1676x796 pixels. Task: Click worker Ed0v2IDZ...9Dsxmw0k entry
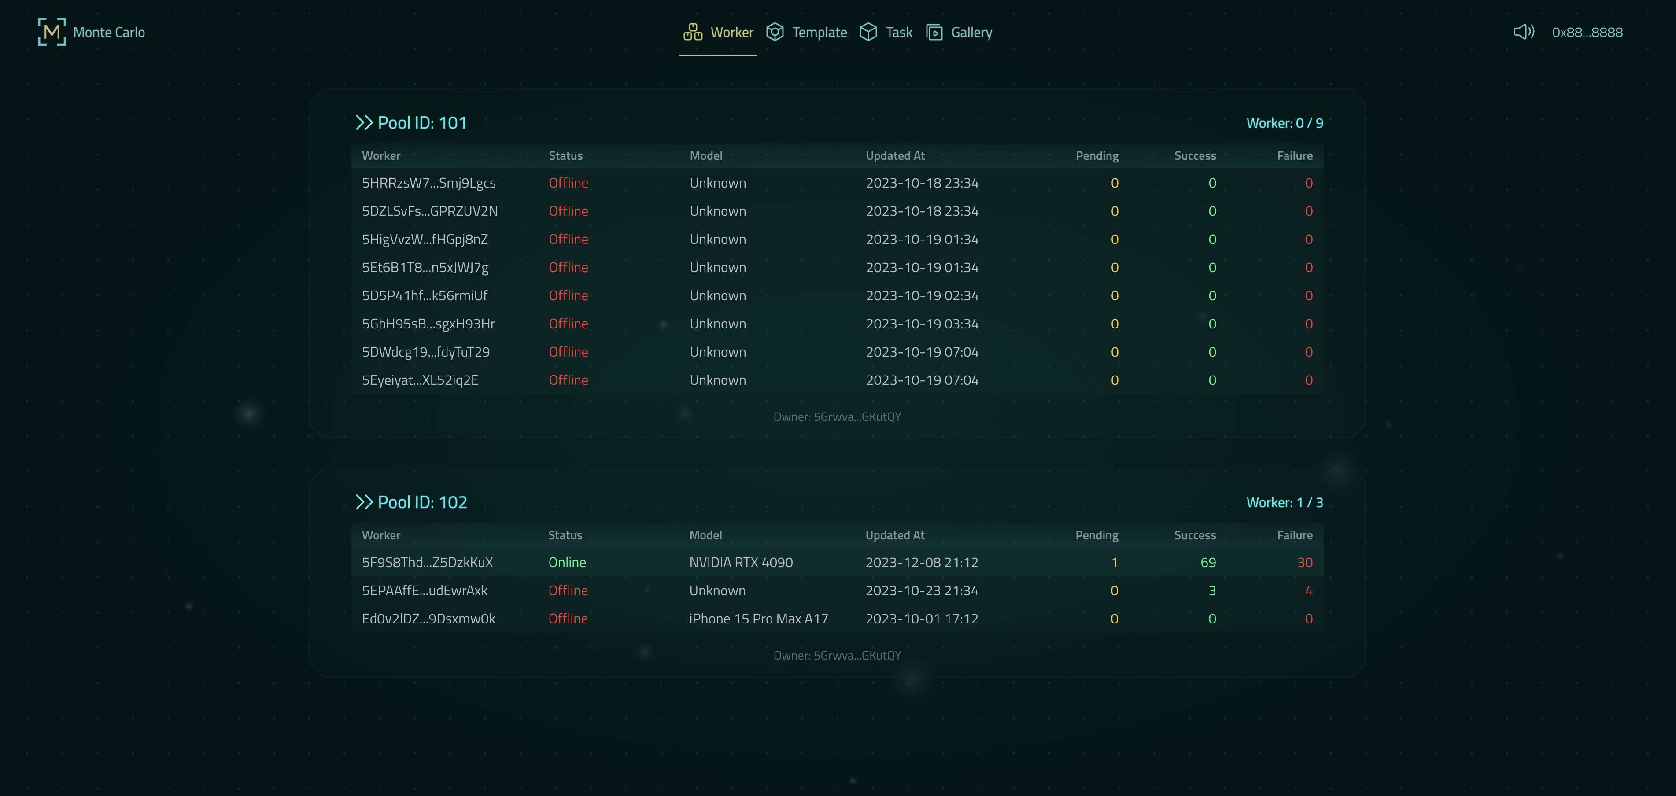pyautogui.click(x=428, y=619)
